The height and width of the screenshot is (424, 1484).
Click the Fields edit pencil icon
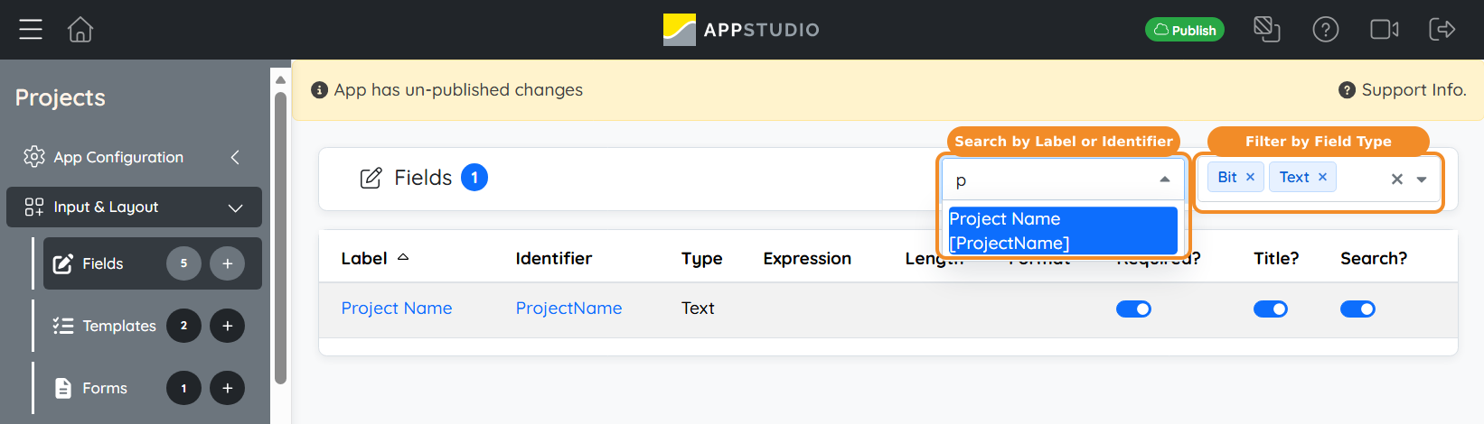pos(371,178)
